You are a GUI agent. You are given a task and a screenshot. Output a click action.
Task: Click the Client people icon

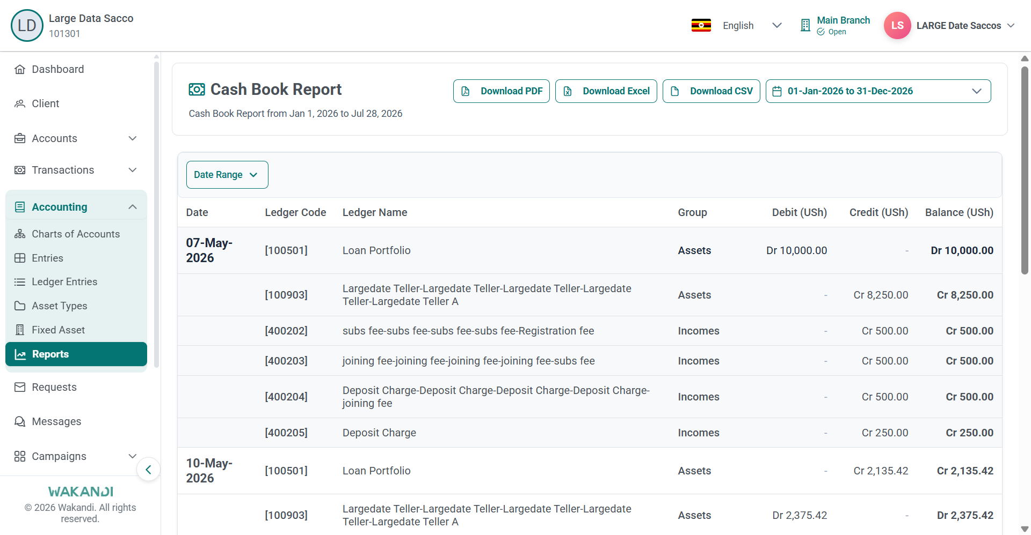(x=20, y=103)
